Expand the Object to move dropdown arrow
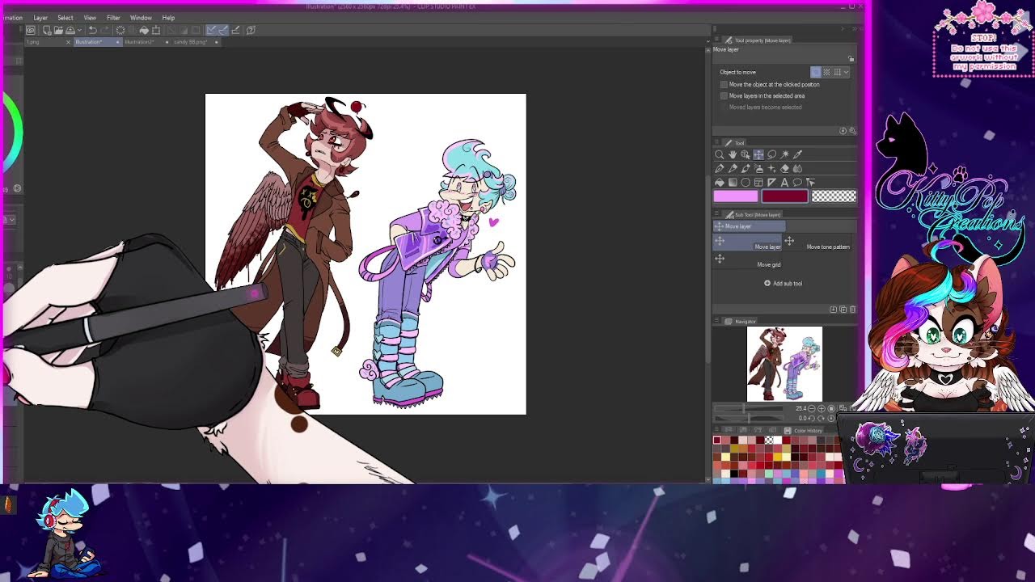This screenshot has height=582, width=1035. click(846, 72)
